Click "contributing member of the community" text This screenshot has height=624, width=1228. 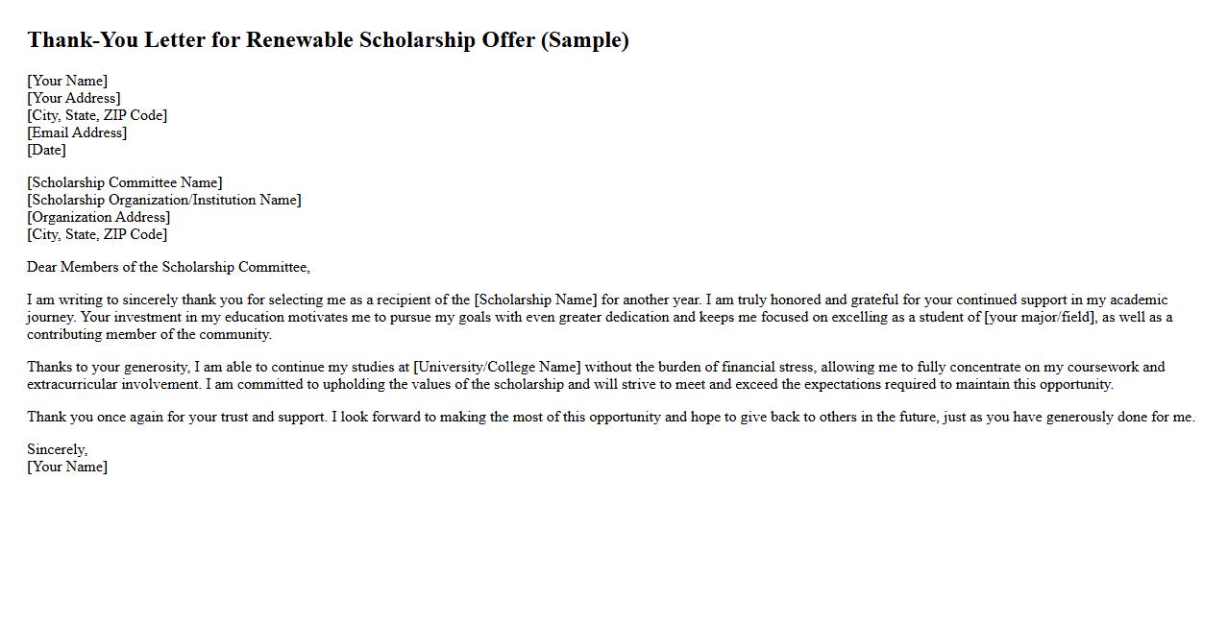pos(149,334)
